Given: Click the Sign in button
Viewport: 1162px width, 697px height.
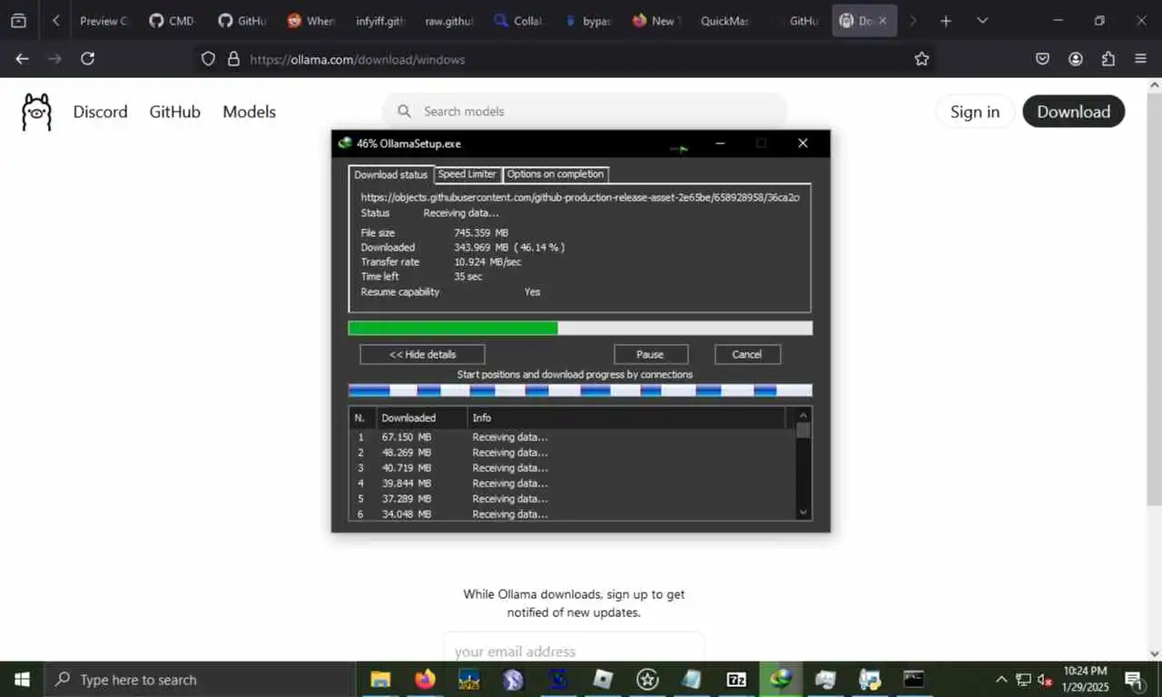Looking at the screenshot, I should tap(975, 112).
